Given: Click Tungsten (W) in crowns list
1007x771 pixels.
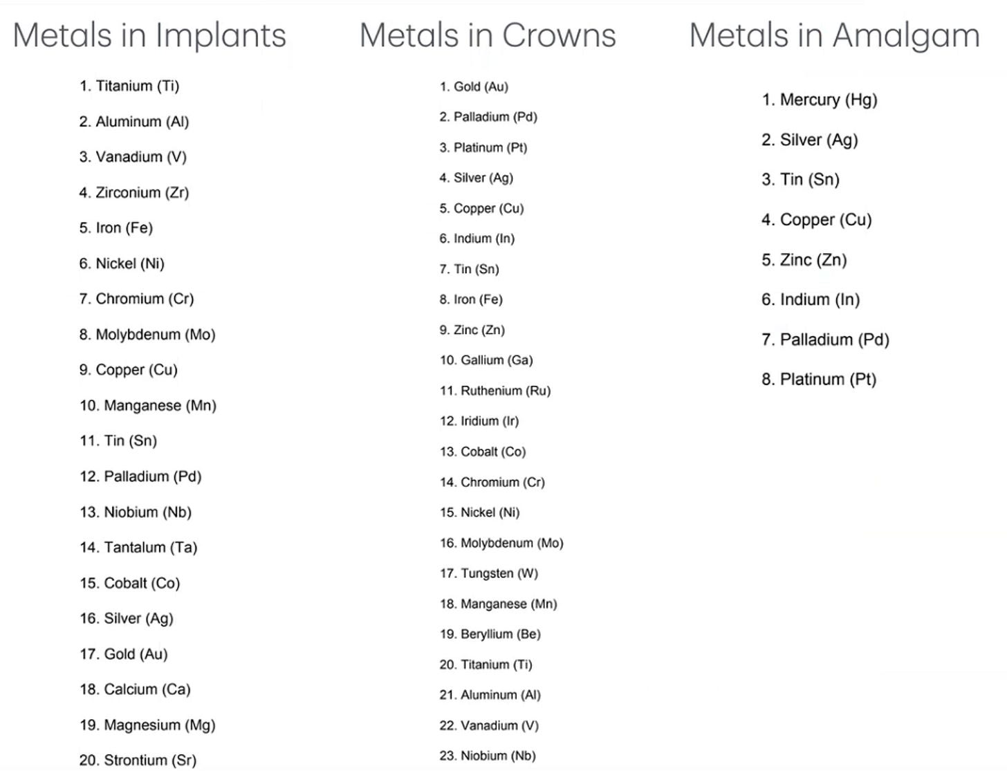Looking at the screenshot, I should [x=489, y=573].
